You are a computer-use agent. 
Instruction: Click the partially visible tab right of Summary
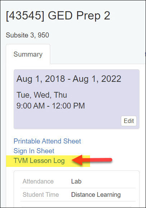145,54
